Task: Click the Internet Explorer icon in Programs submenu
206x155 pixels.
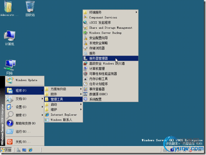Action: pyautogui.click(x=47, y=115)
